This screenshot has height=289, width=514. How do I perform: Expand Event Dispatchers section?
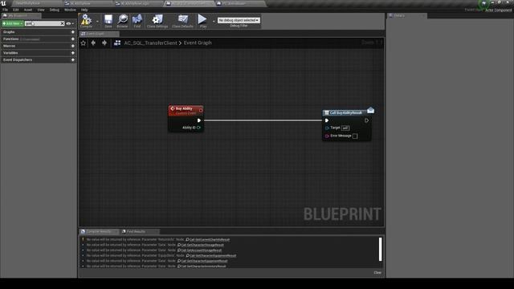[x=18, y=60]
